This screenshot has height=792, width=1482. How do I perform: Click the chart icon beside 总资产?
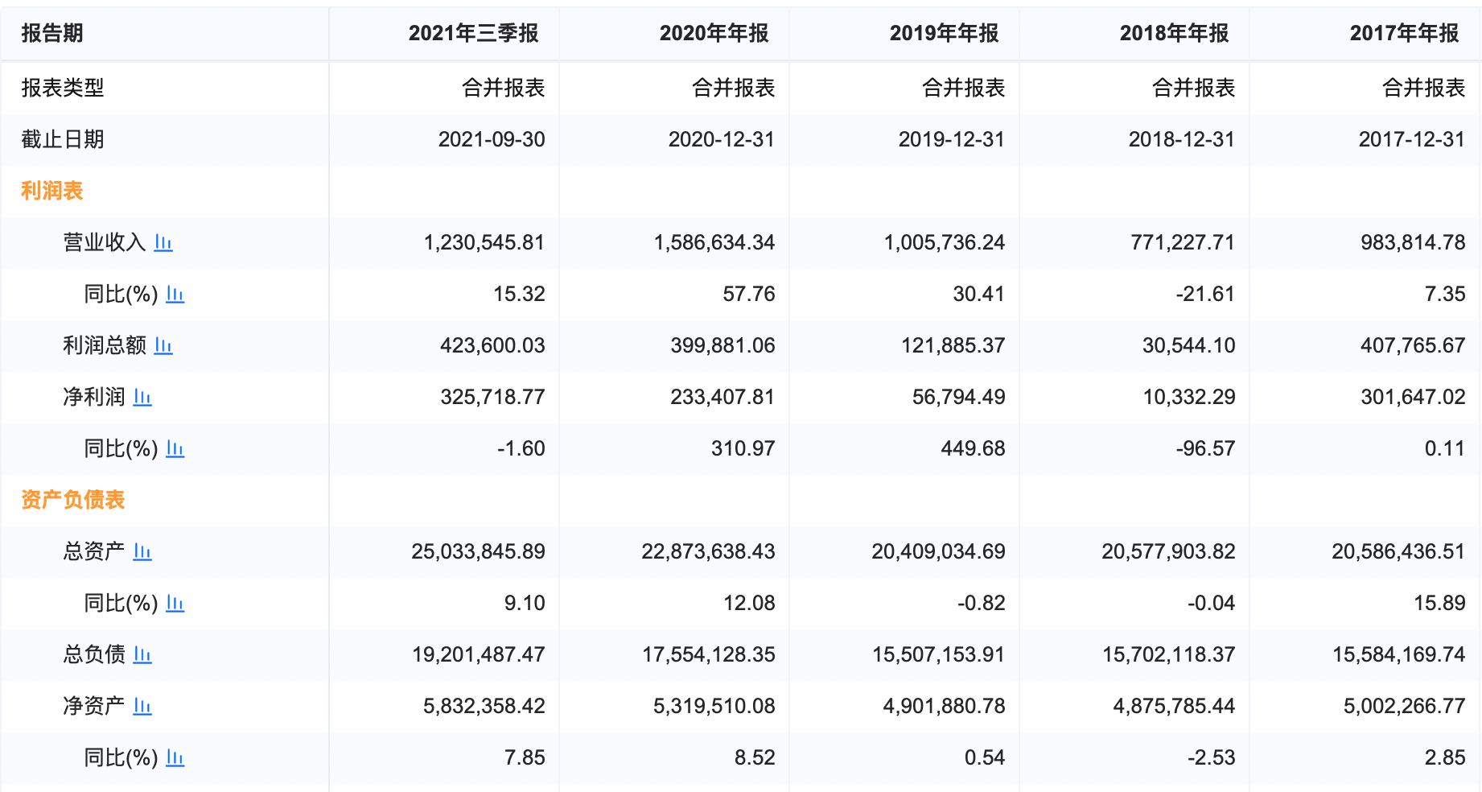pyautogui.click(x=142, y=552)
